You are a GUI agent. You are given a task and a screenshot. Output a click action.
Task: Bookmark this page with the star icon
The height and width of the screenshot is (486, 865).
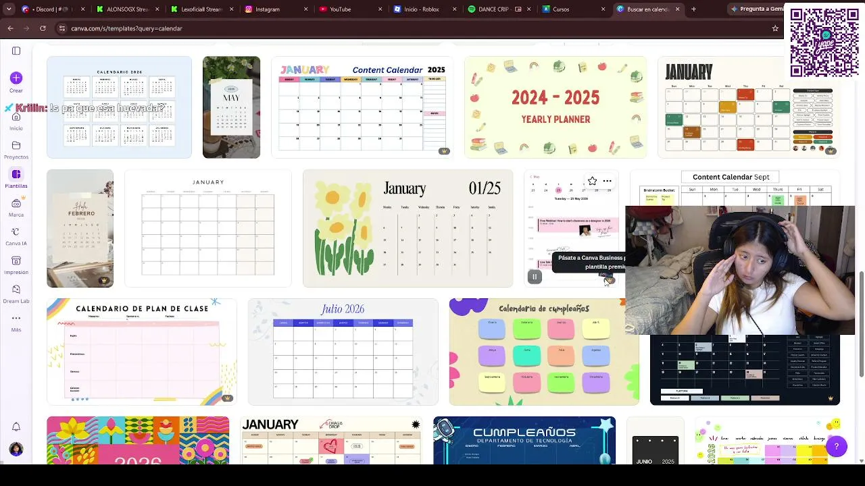[x=775, y=28]
